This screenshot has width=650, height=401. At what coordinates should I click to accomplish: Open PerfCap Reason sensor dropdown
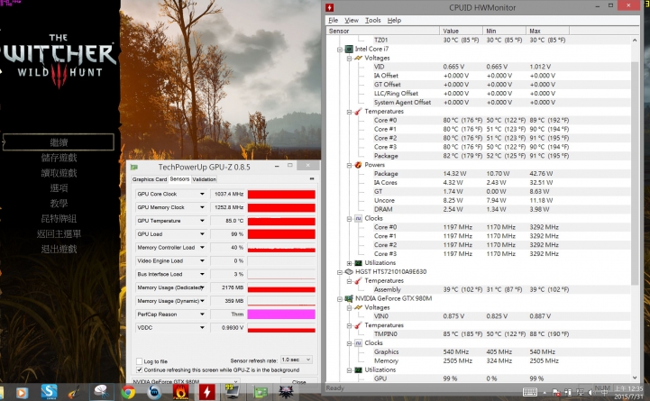click(202, 314)
